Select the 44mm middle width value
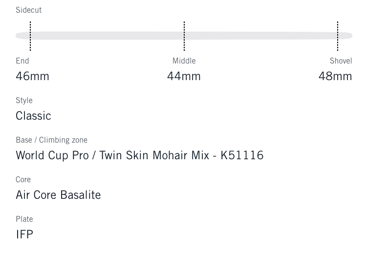 pyautogui.click(x=184, y=76)
